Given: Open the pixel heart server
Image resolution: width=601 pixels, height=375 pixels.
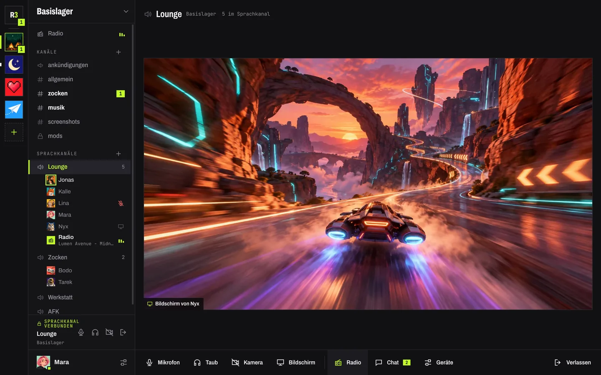Looking at the screenshot, I should click(14, 87).
